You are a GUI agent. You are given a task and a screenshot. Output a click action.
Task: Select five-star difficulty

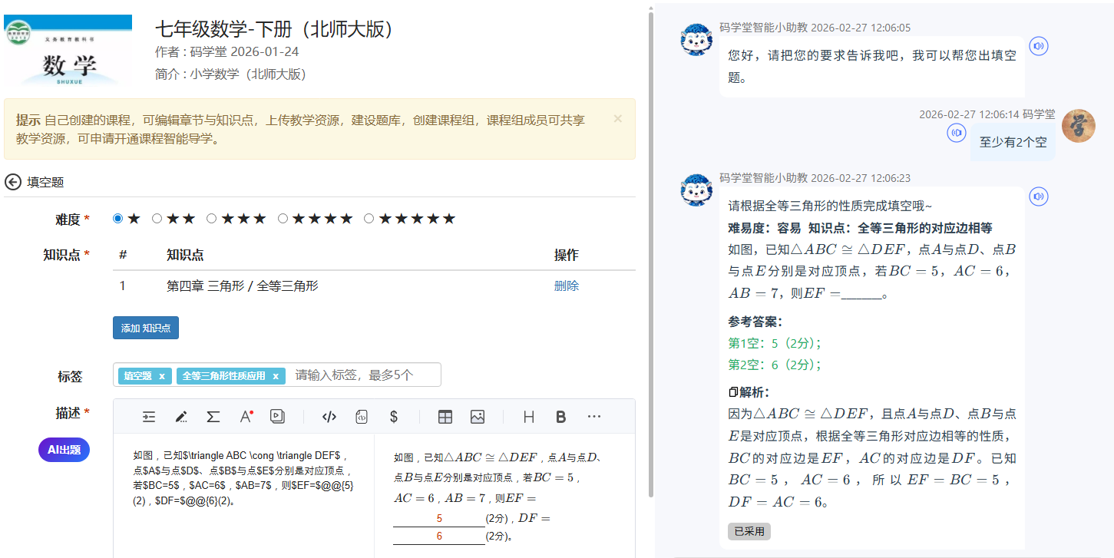coord(369,219)
